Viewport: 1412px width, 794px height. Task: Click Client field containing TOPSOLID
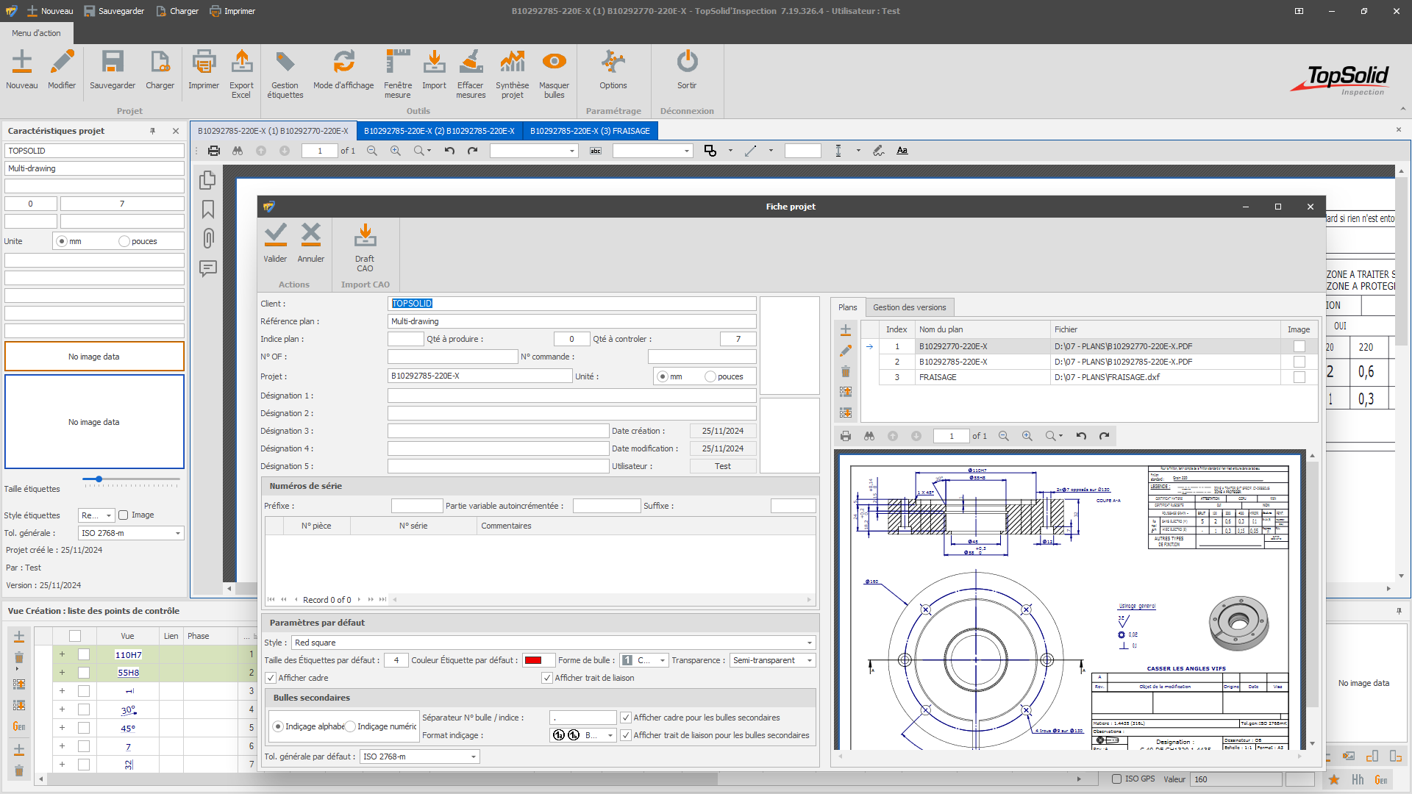(571, 304)
